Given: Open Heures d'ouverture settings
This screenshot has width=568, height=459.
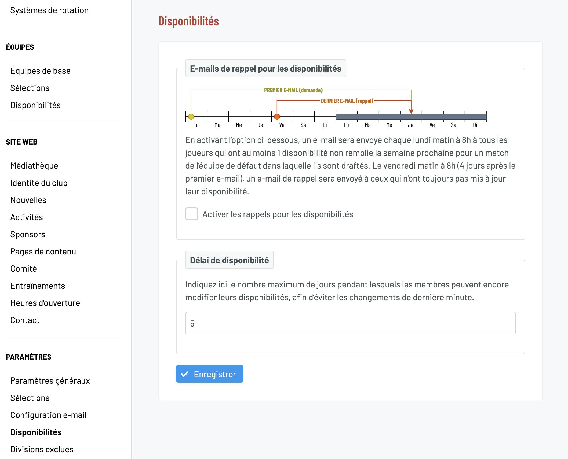Looking at the screenshot, I should (45, 303).
